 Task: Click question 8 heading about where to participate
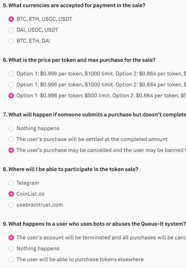click(x=70, y=169)
